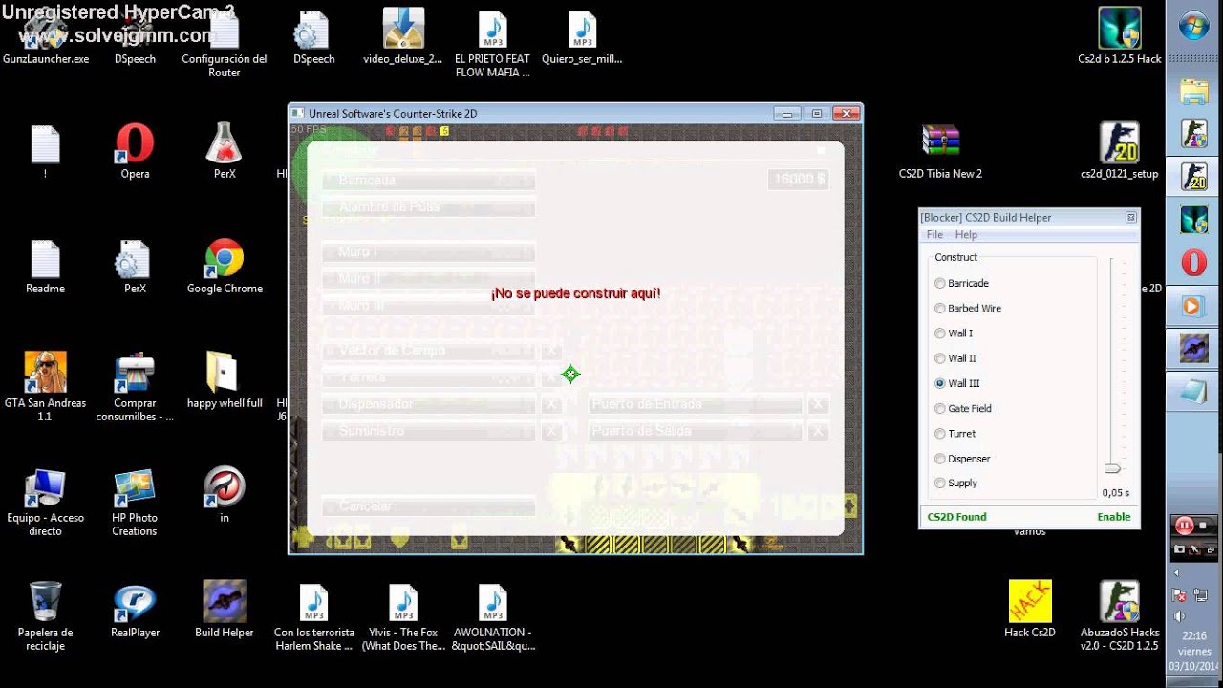Open AbuzadoS Hacks v2.0 desktop icon
The width and height of the screenshot is (1223, 688).
[x=1120, y=616]
